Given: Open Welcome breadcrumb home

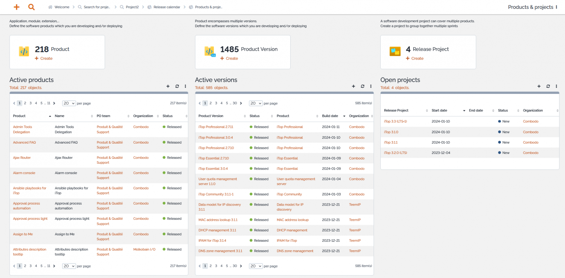Looking at the screenshot, I should (x=59, y=7).
